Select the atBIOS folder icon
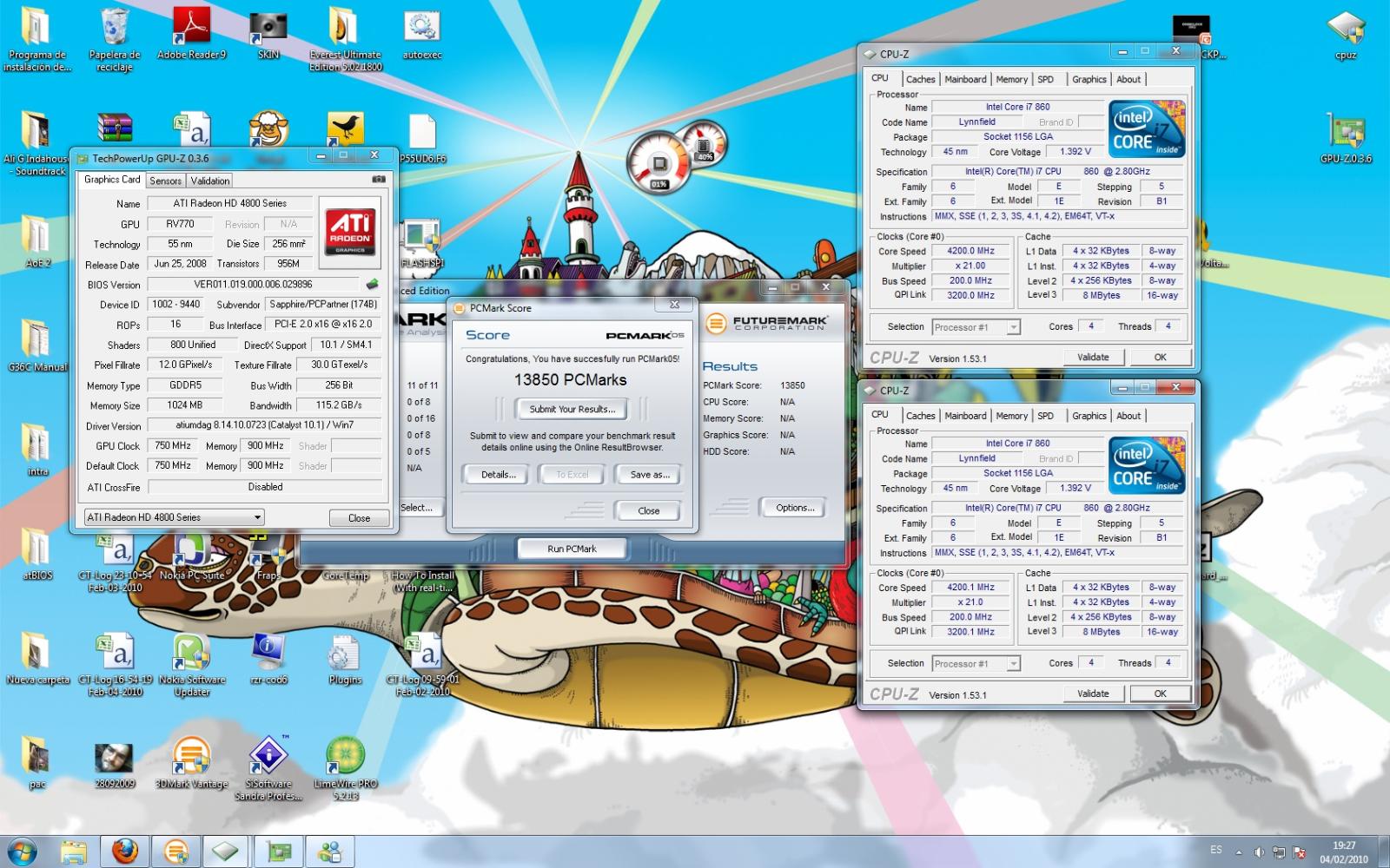This screenshot has height=868, width=1390. [36, 553]
